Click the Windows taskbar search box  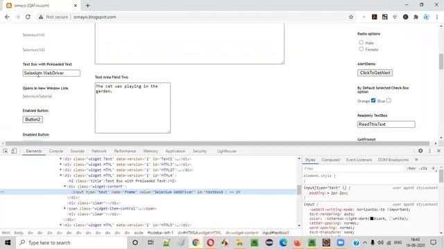[x=71, y=243]
